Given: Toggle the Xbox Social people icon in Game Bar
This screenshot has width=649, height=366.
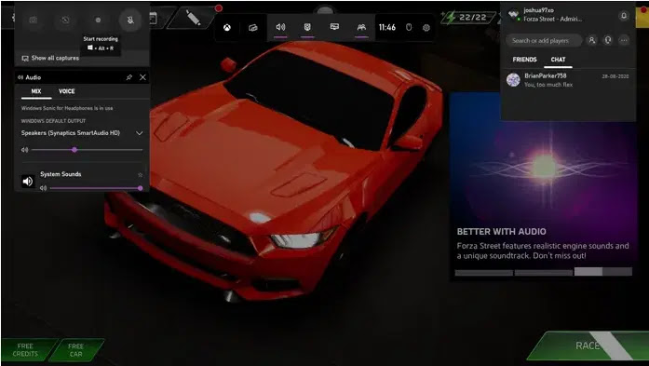Looking at the screenshot, I should point(361,27).
